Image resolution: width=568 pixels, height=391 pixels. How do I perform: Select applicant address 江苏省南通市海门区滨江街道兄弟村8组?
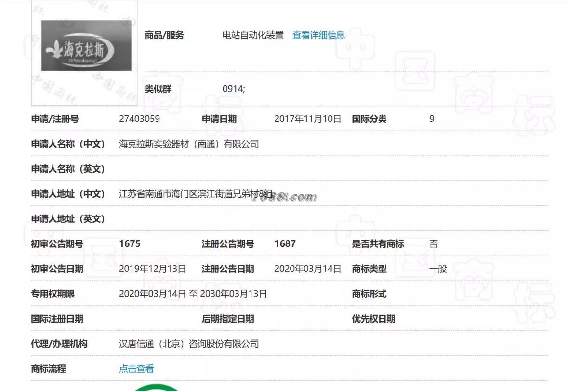click(196, 194)
